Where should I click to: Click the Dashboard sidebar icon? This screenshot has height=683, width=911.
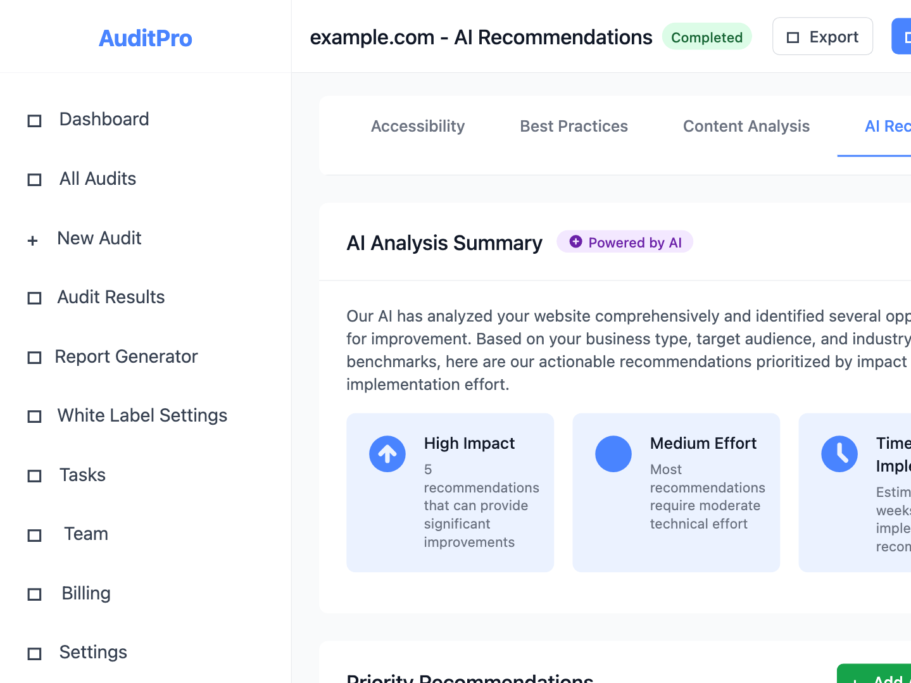(34, 120)
